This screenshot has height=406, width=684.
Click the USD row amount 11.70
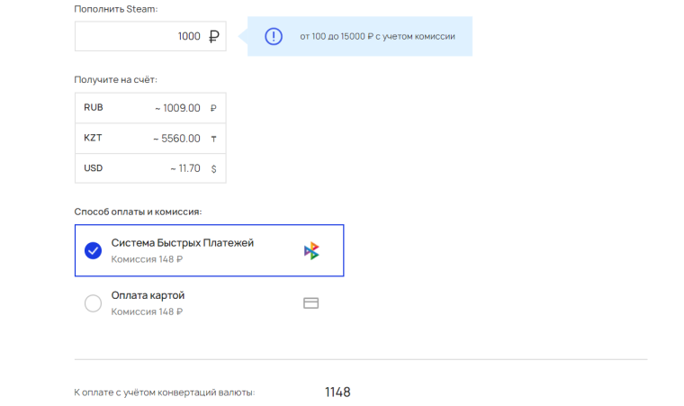tap(185, 168)
